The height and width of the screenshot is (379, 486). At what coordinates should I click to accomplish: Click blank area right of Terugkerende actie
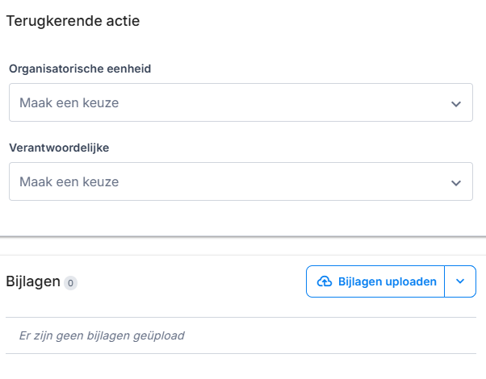click(x=323, y=22)
